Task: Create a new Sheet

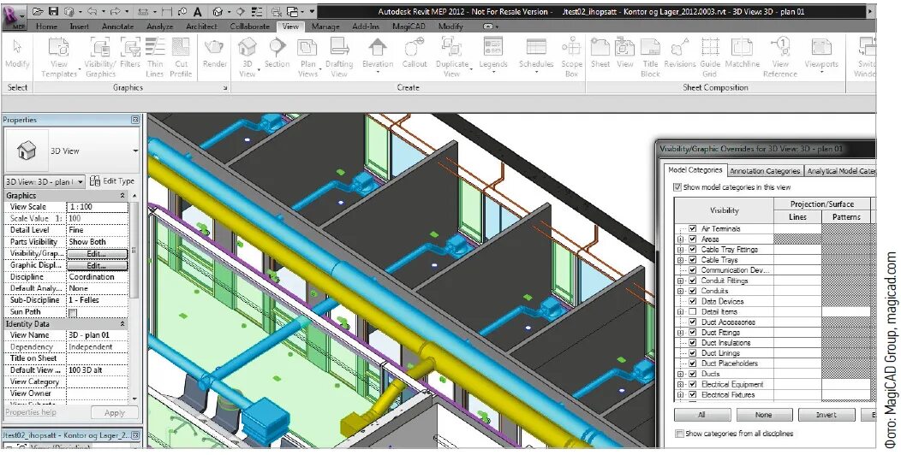Action: 600,53
